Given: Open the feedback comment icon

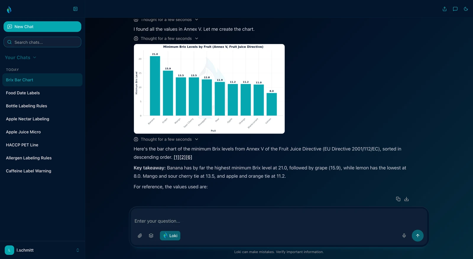Looking at the screenshot, I should pyautogui.click(x=455, y=9).
